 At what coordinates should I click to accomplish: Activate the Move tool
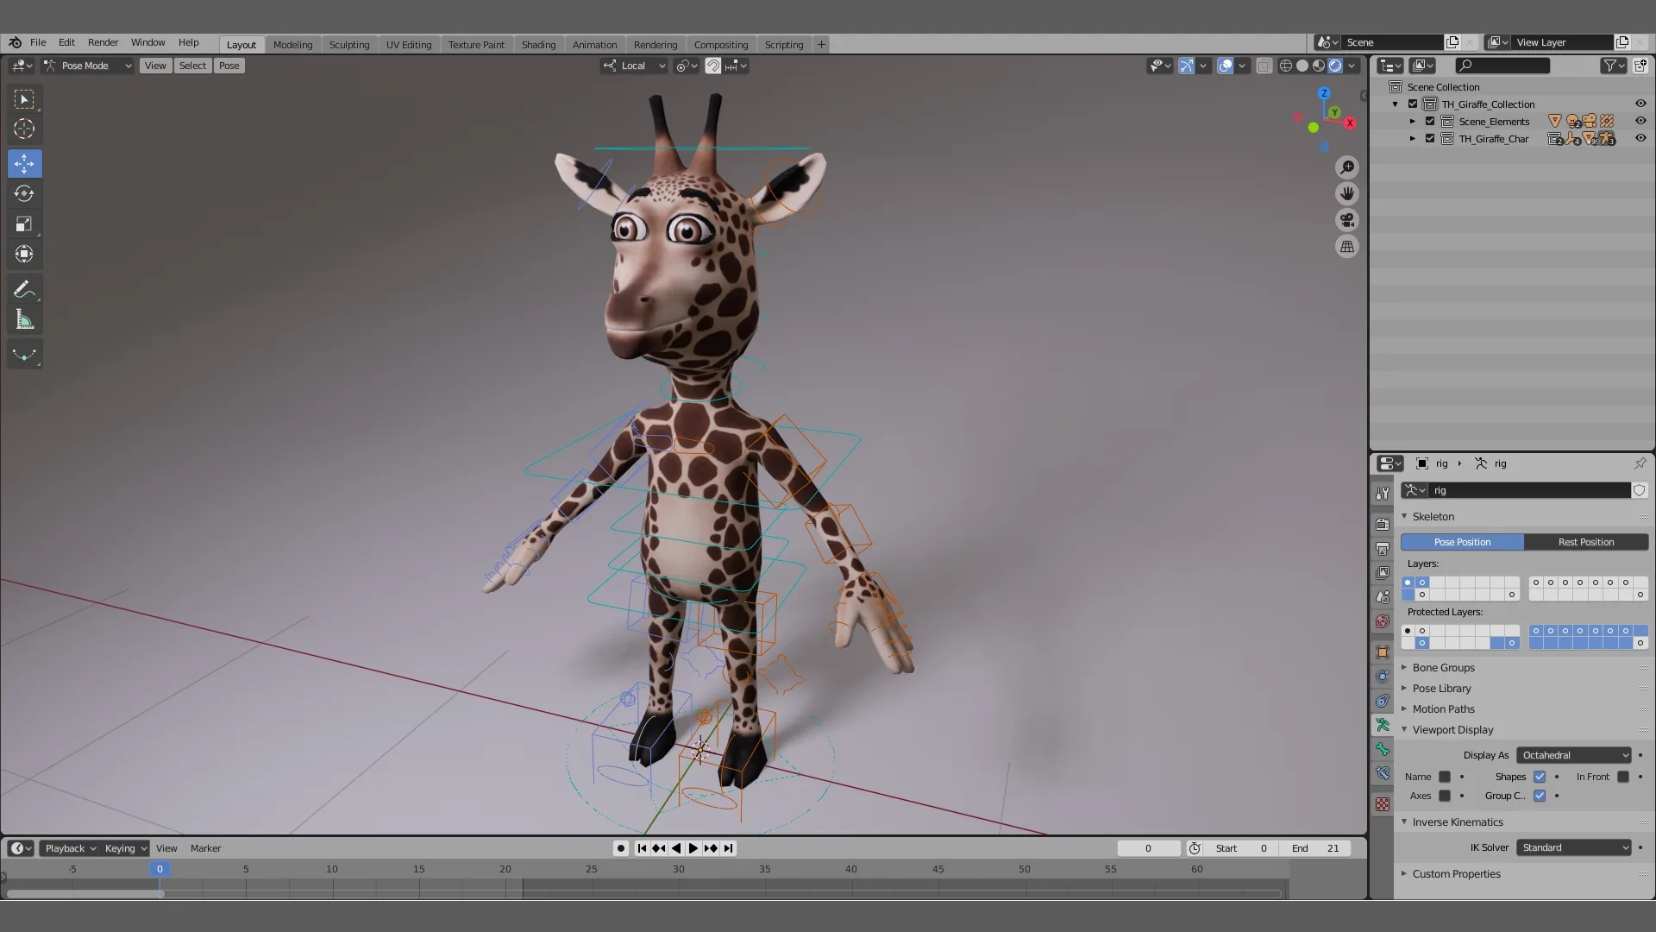pyautogui.click(x=24, y=163)
